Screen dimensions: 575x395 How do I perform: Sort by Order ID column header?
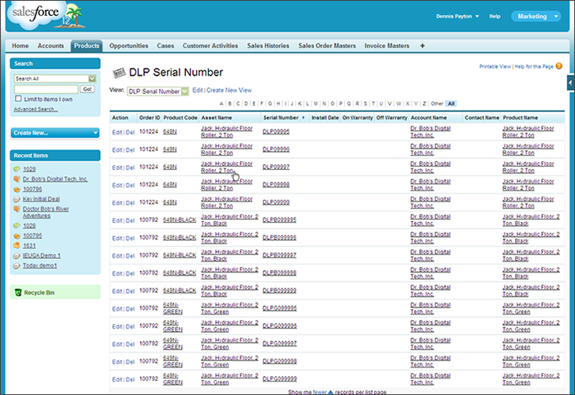pos(149,118)
